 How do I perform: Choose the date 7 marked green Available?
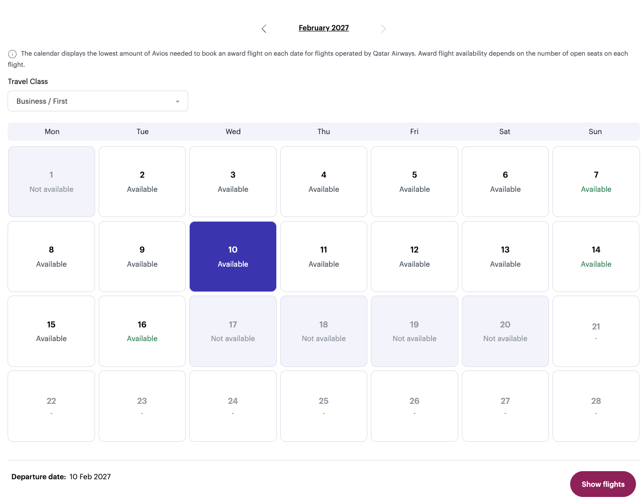tap(596, 182)
